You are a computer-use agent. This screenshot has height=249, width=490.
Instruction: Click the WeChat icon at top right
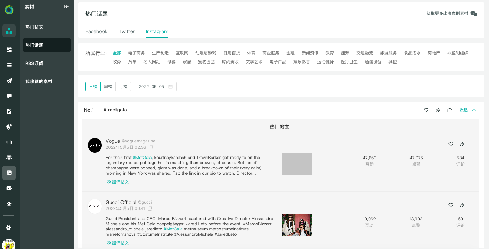(474, 13)
